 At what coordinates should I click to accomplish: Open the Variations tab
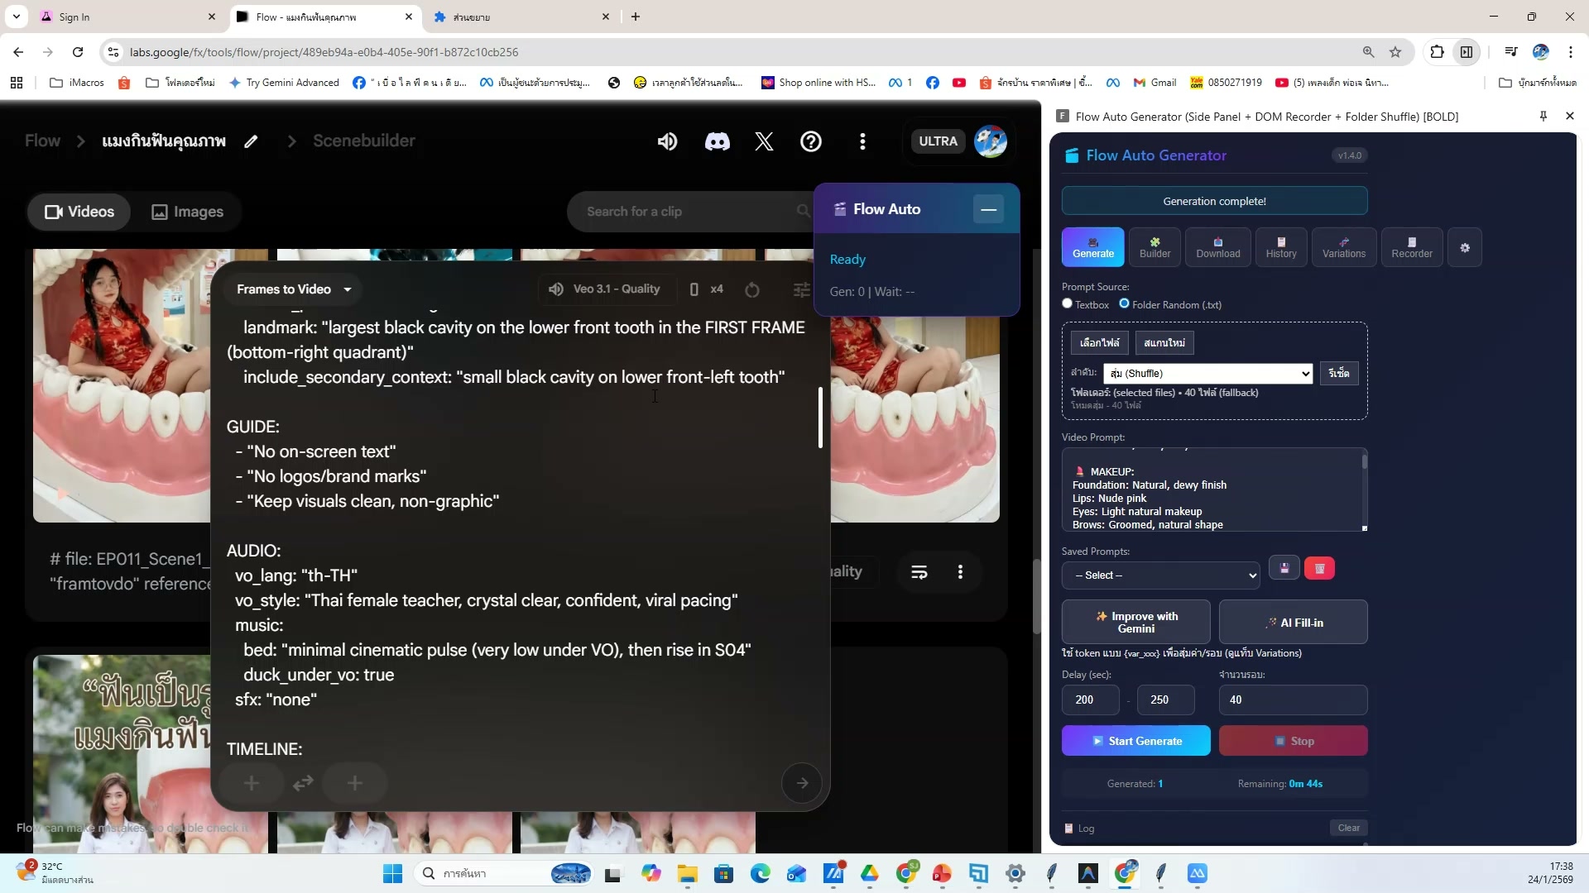pos(1343,247)
